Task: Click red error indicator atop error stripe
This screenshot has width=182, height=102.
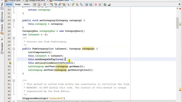Action: click(180, 9)
